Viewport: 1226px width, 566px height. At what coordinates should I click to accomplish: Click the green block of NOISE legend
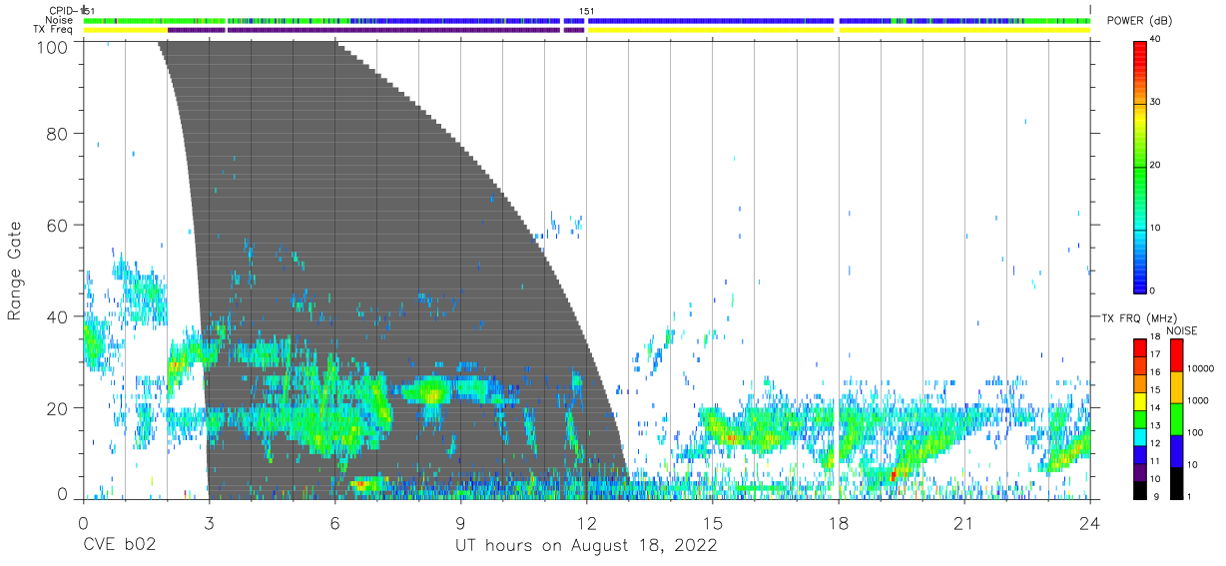[x=1175, y=418]
